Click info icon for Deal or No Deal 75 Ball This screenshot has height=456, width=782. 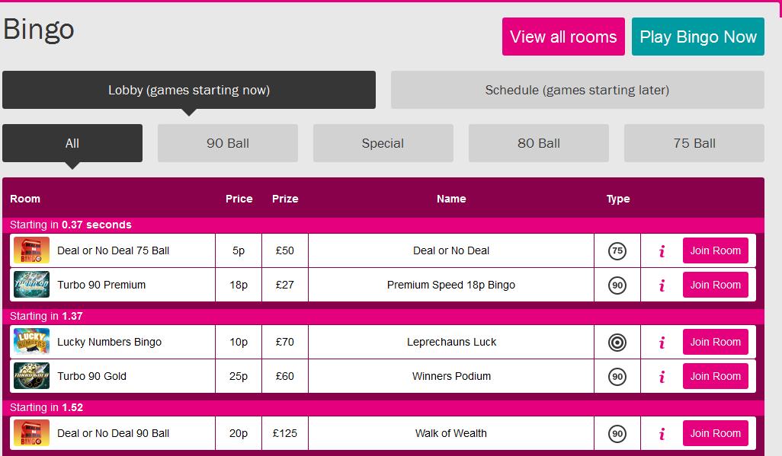(x=662, y=251)
